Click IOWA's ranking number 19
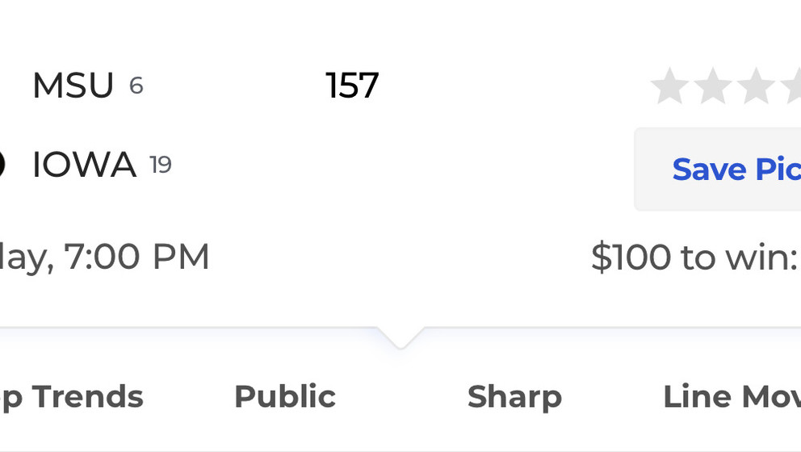 click(161, 165)
